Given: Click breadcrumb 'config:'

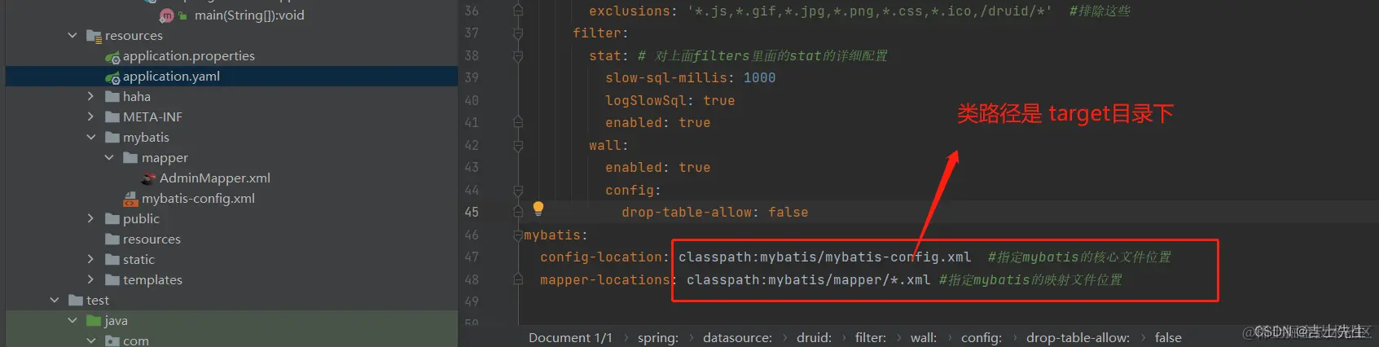Looking at the screenshot, I should (x=982, y=338).
